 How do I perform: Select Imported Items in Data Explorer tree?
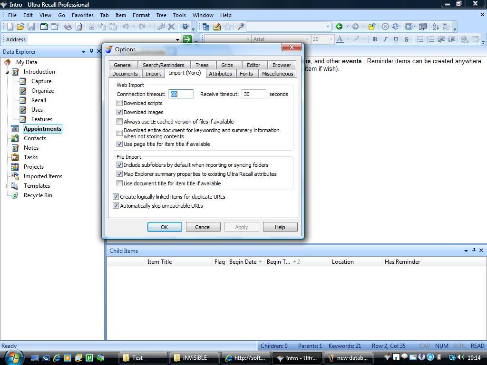click(43, 176)
